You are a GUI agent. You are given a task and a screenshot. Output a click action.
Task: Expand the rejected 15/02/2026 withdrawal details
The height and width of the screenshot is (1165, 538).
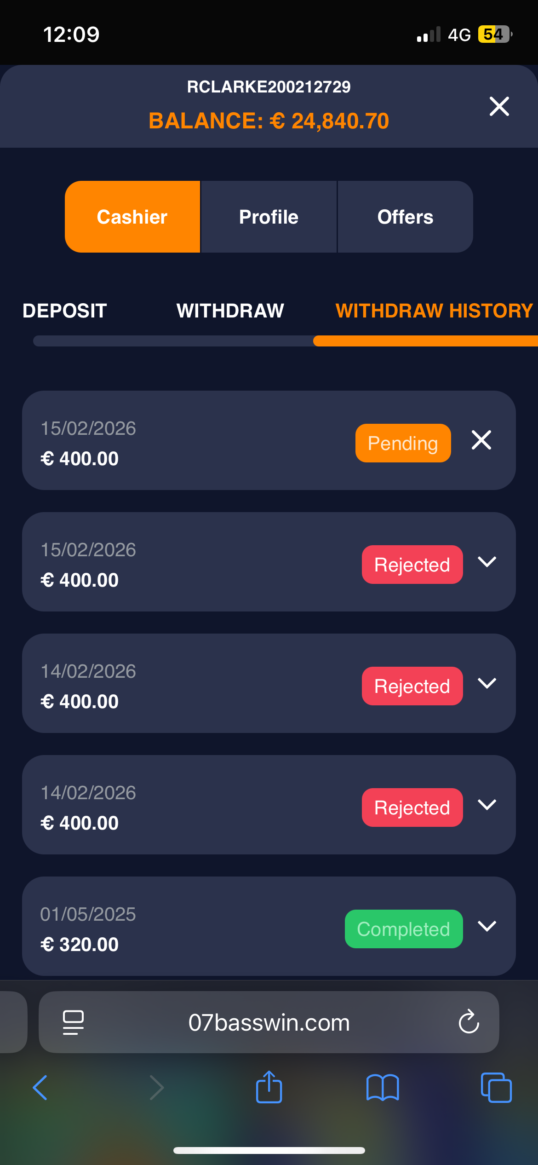point(486,562)
